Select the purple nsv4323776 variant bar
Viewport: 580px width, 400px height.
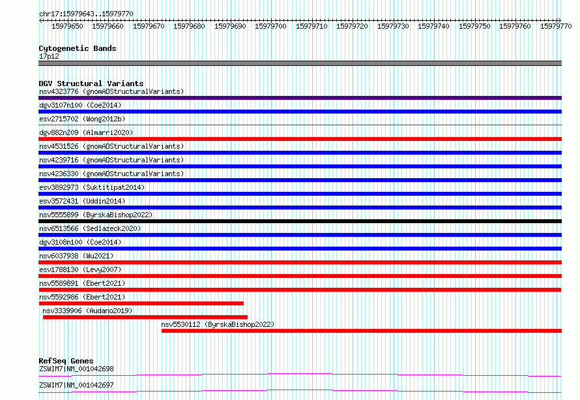tap(300, 98)
